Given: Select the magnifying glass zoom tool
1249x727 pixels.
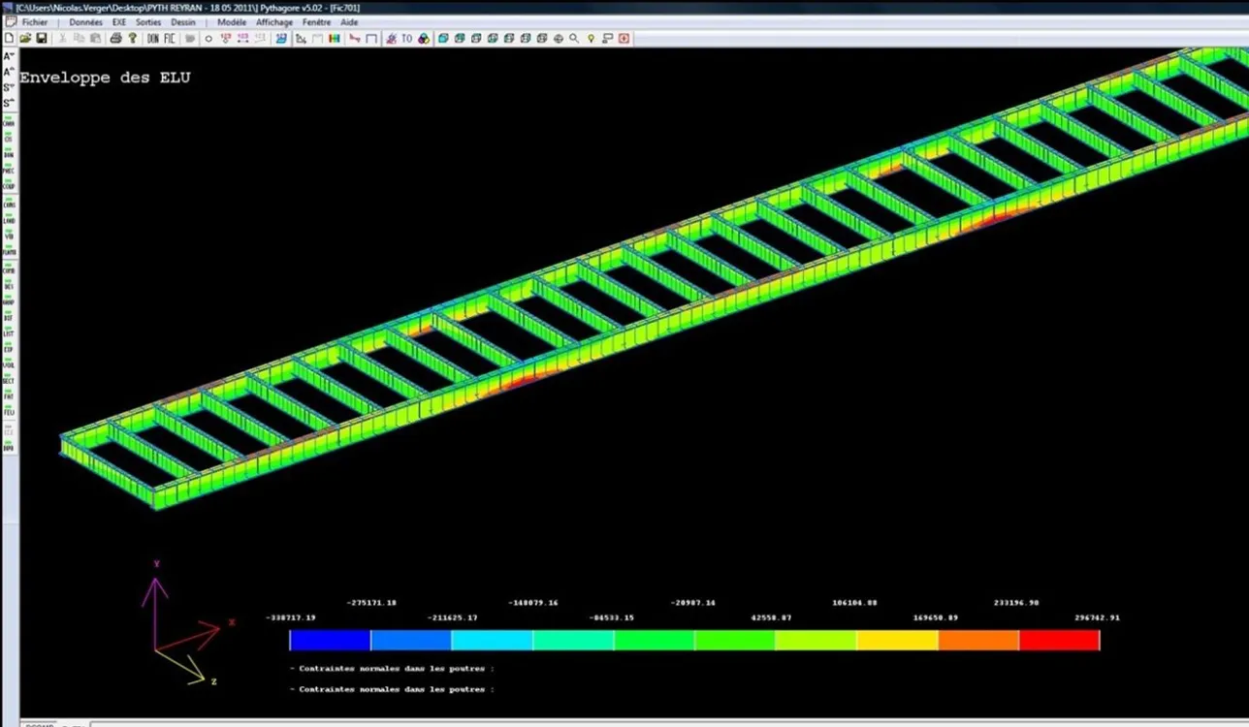Looking at the screenshot, I should click(x=574, y=39).
